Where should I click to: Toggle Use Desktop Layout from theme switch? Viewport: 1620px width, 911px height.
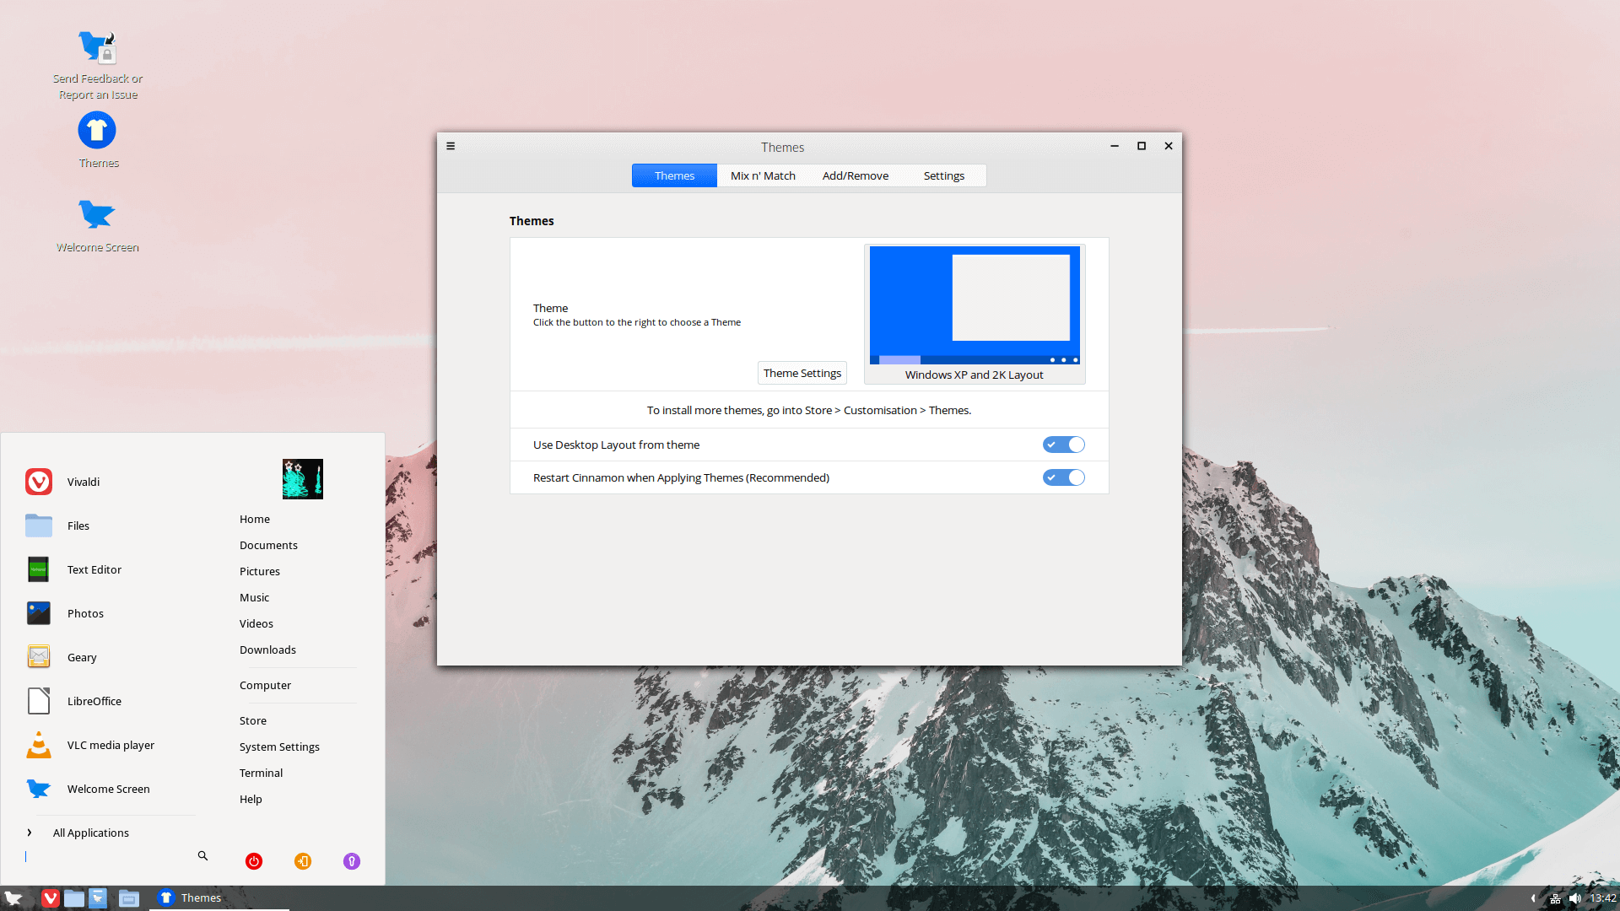(1063, 445)
